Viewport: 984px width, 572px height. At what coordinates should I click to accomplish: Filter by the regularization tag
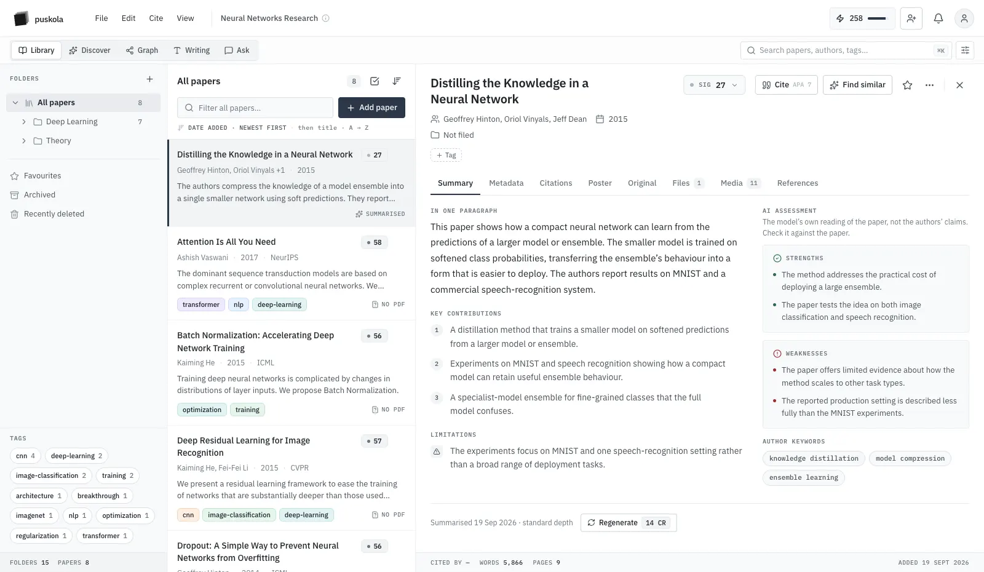coord(41,536)
